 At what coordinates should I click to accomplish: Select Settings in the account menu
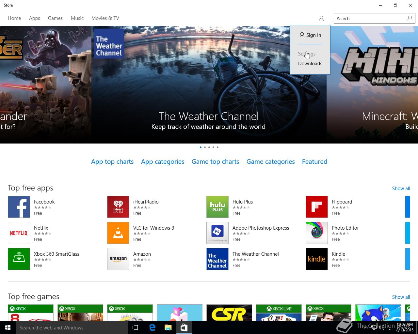[307, 54]
